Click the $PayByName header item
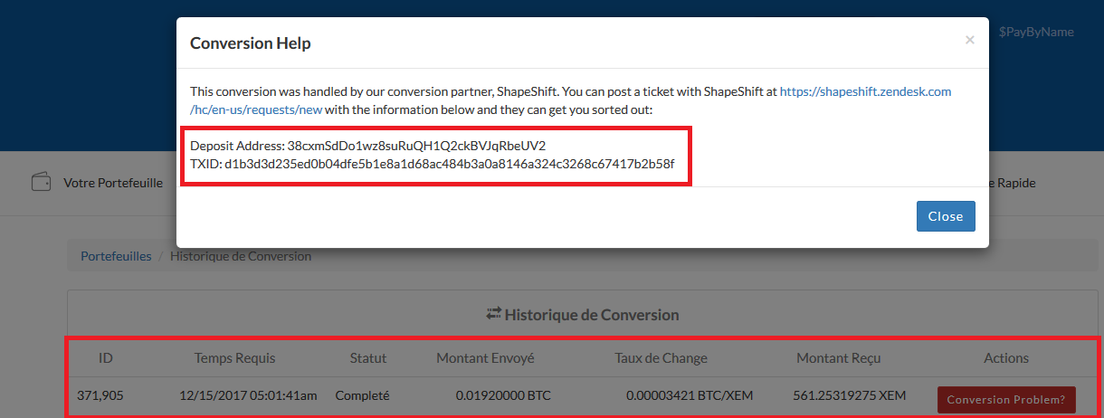 1036,32
